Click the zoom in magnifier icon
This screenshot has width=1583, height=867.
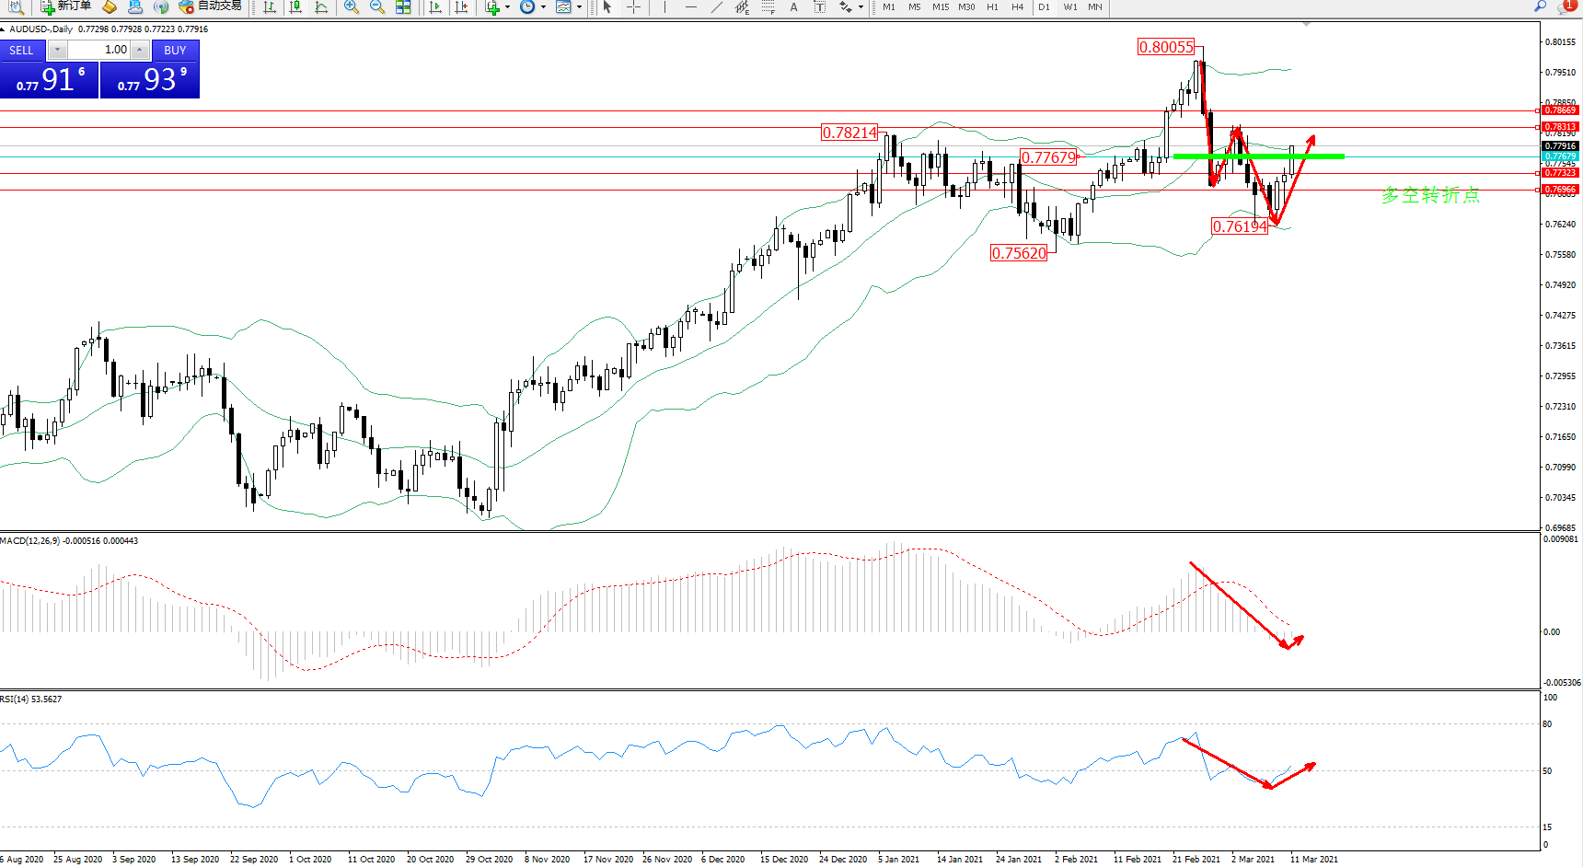pos(352,7)
